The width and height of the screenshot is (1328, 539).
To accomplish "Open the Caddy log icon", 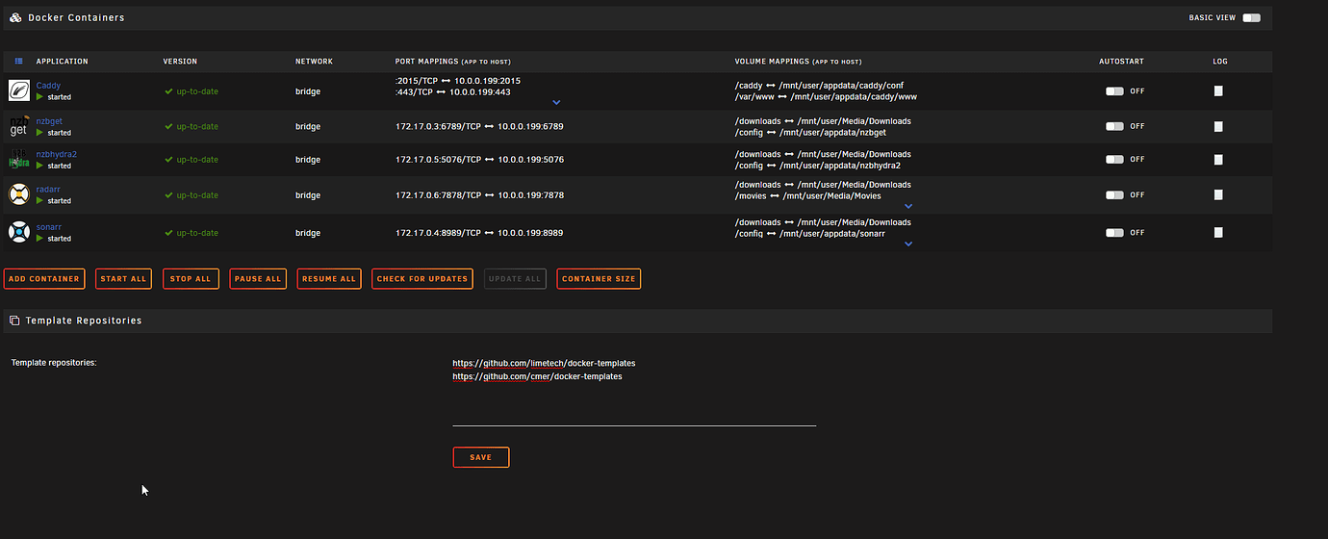I will pyautogui.click(x=1218, y=90).
